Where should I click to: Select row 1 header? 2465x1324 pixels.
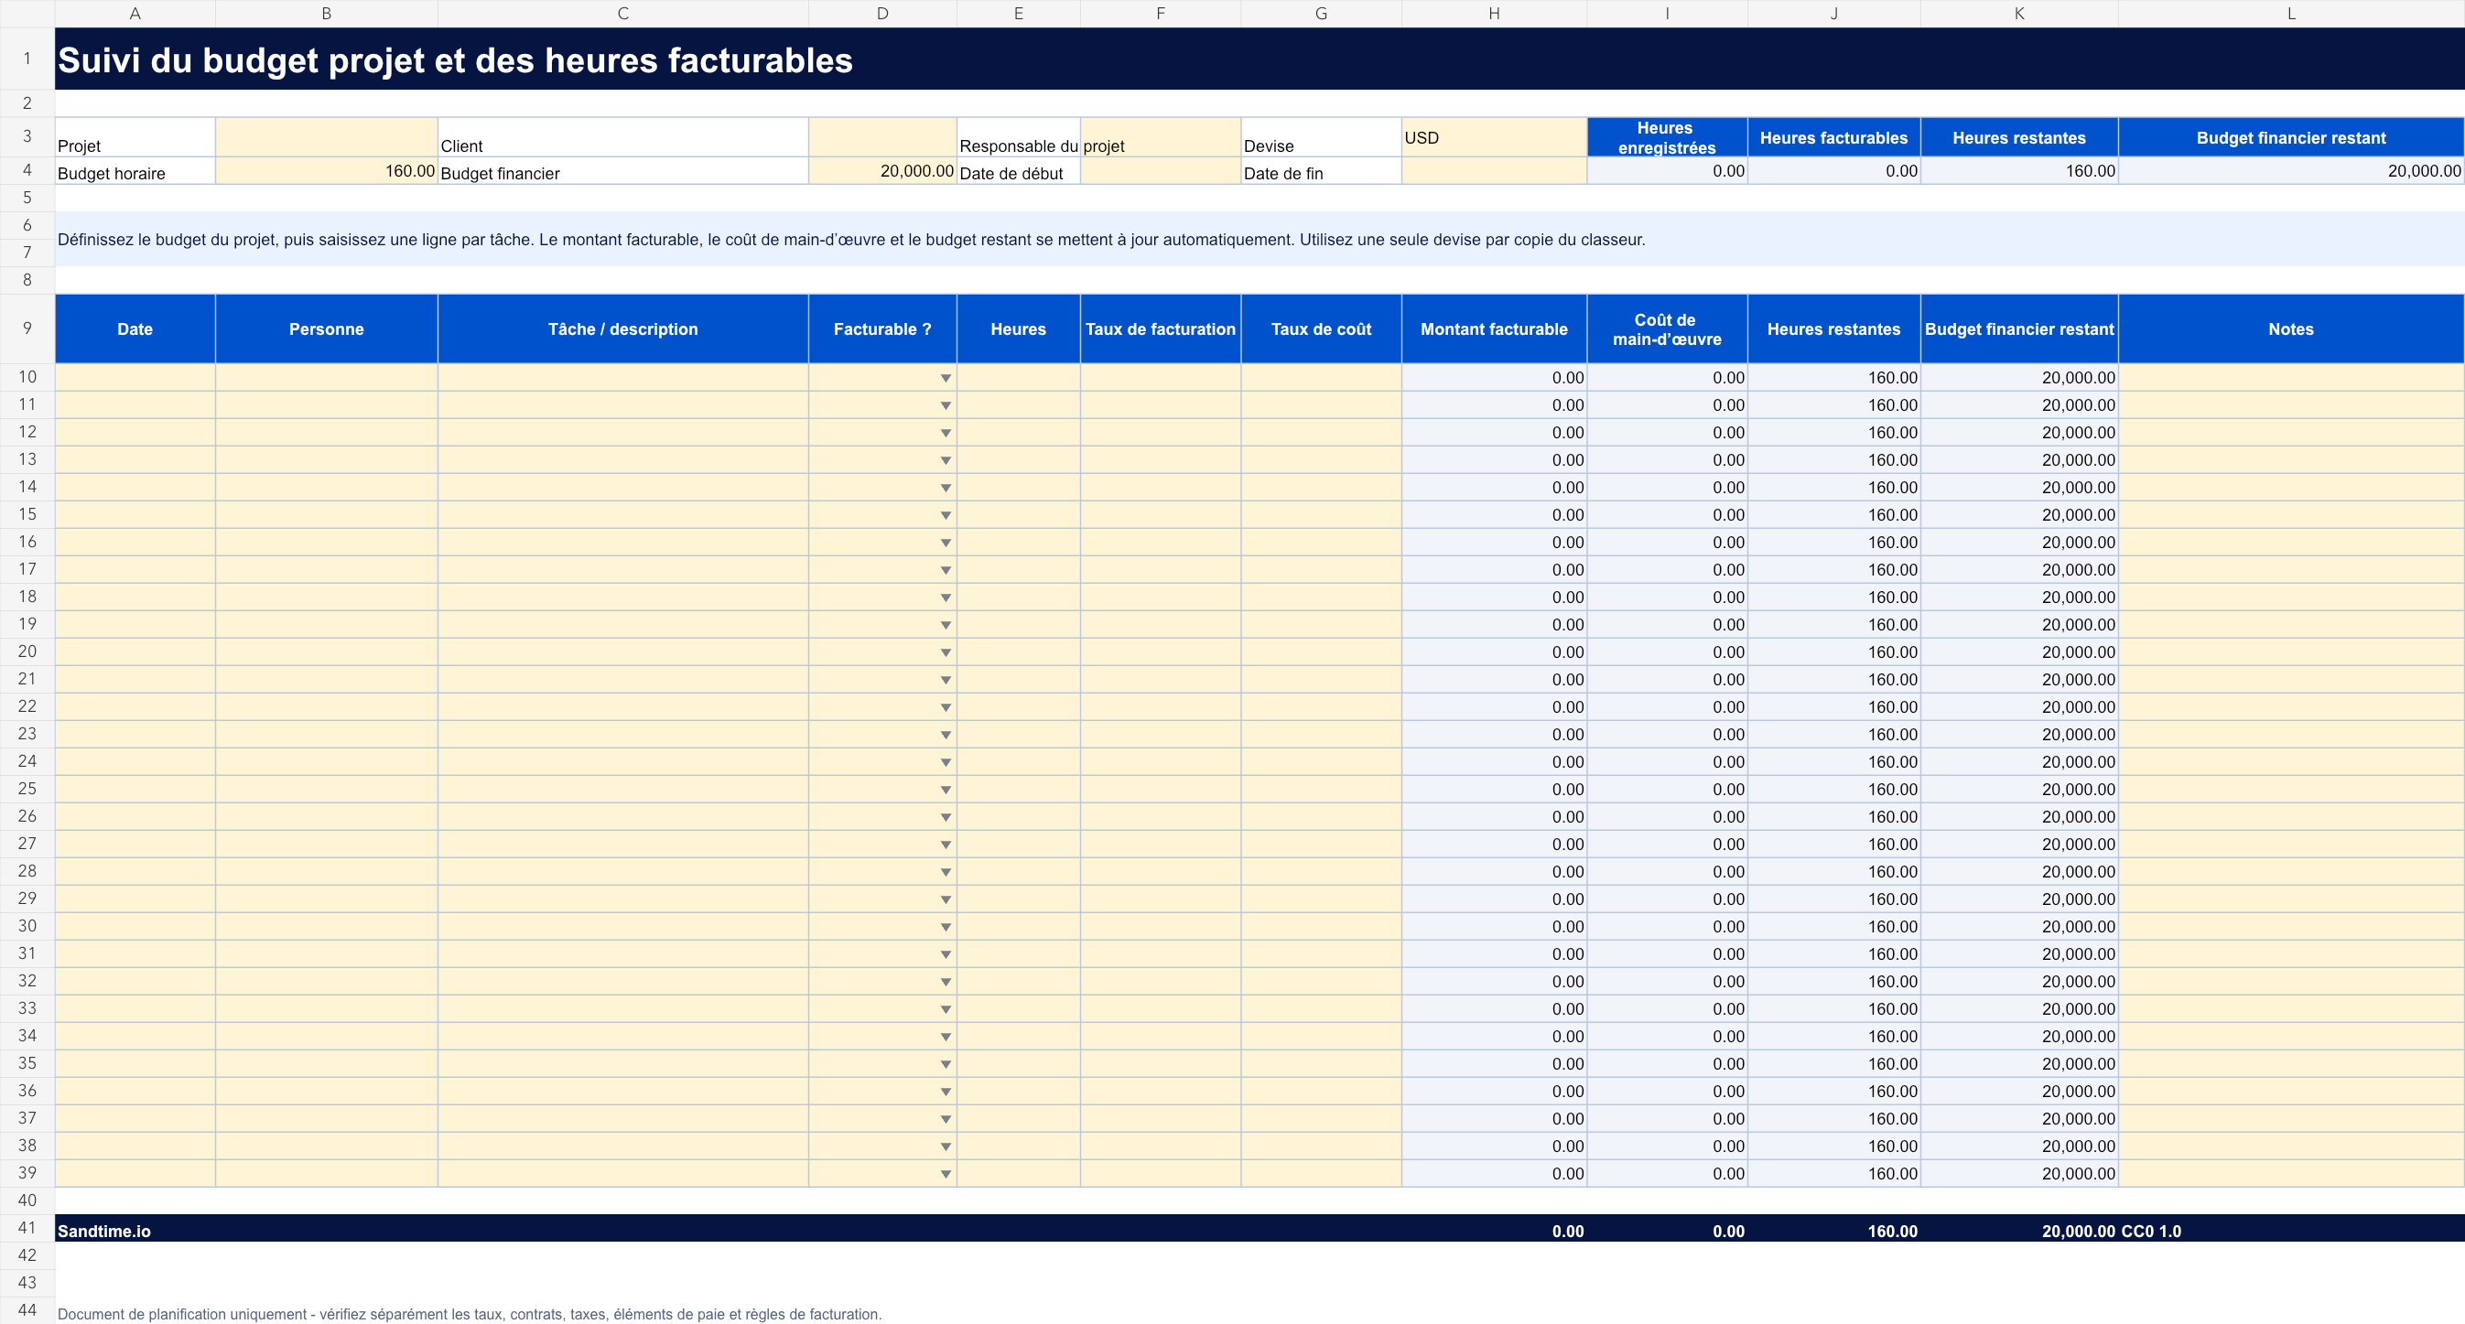pos(27,59)
